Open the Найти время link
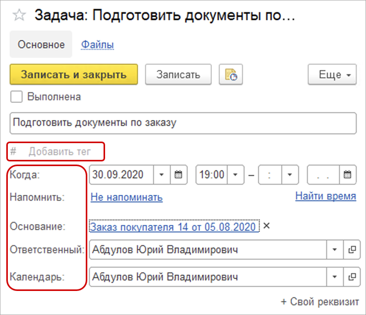The width and height of the screenshot is (366, 315). point(325,196)
